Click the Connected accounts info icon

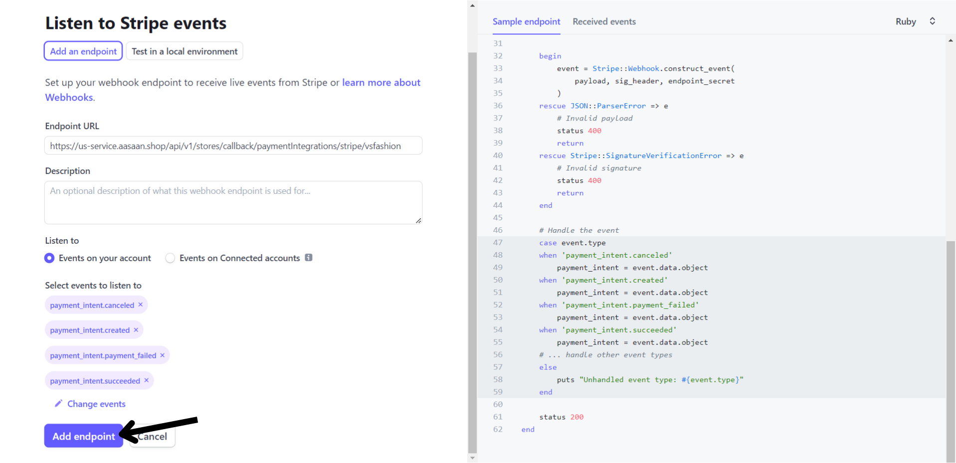click(309, 258)
